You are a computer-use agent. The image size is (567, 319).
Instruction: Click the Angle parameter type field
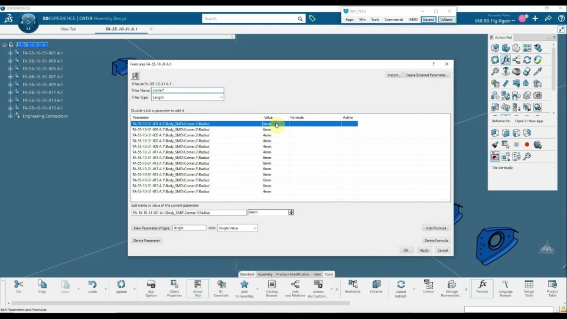click(189, 228)
